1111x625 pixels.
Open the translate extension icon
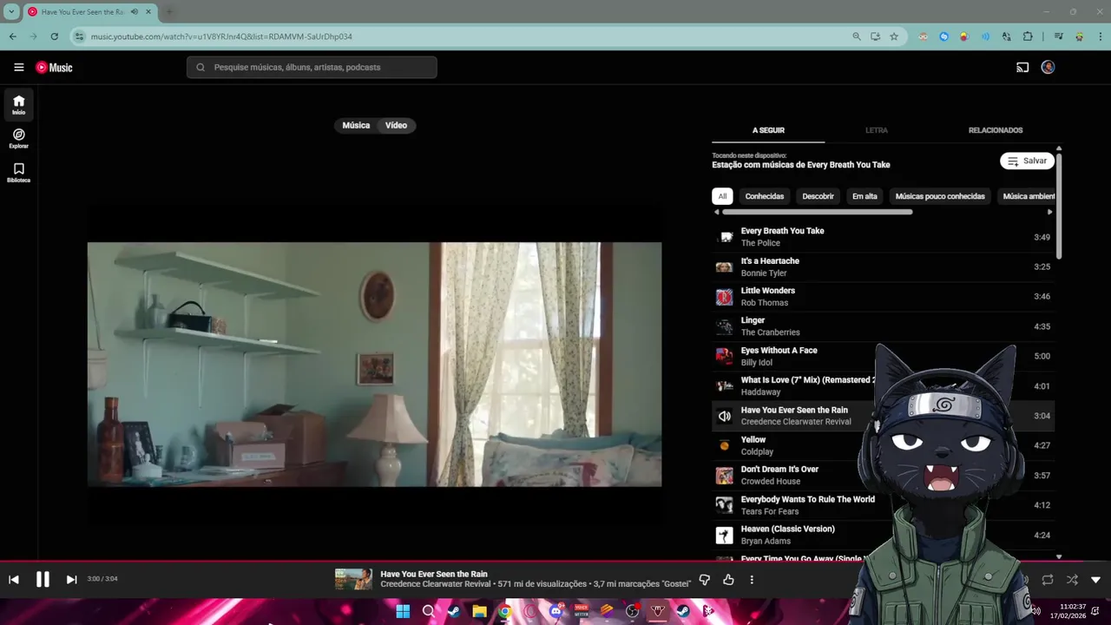tap(1006, 36)
